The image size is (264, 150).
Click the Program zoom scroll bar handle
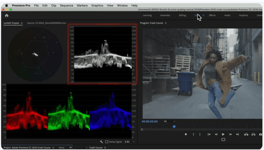click(x=142, y=129)
